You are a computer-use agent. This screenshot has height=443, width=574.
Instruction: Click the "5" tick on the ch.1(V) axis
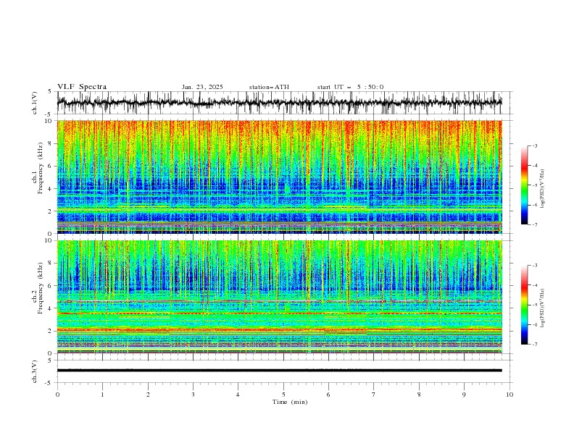click(x=50, y=92)
